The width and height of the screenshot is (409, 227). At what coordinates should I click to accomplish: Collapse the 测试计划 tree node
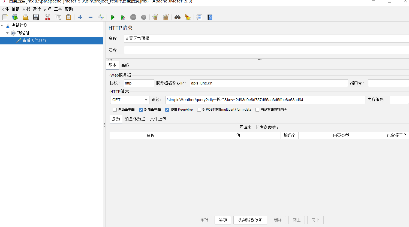click(x=2, y=25)
